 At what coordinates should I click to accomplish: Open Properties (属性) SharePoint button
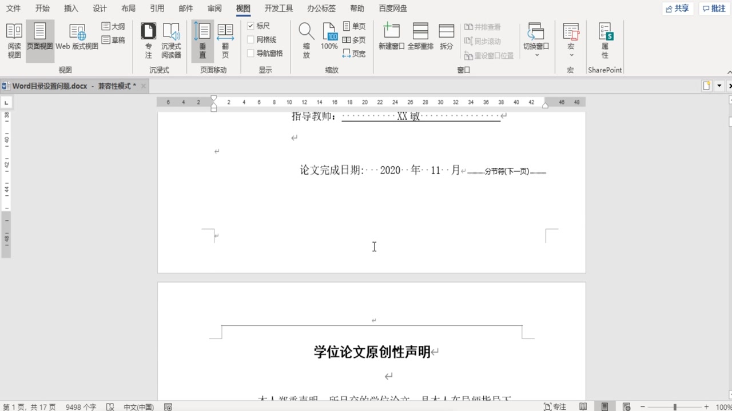click(x=605, y=41)
